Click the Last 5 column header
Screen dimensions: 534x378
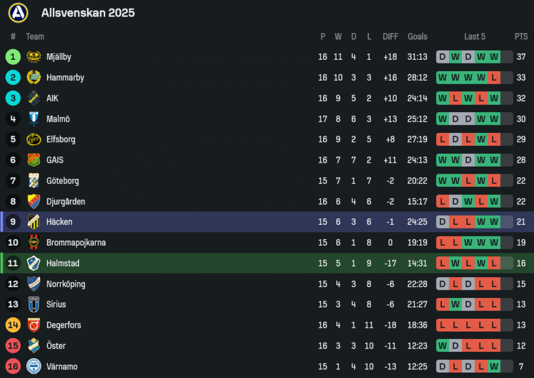pyautogui.click(x=475, y=36)
